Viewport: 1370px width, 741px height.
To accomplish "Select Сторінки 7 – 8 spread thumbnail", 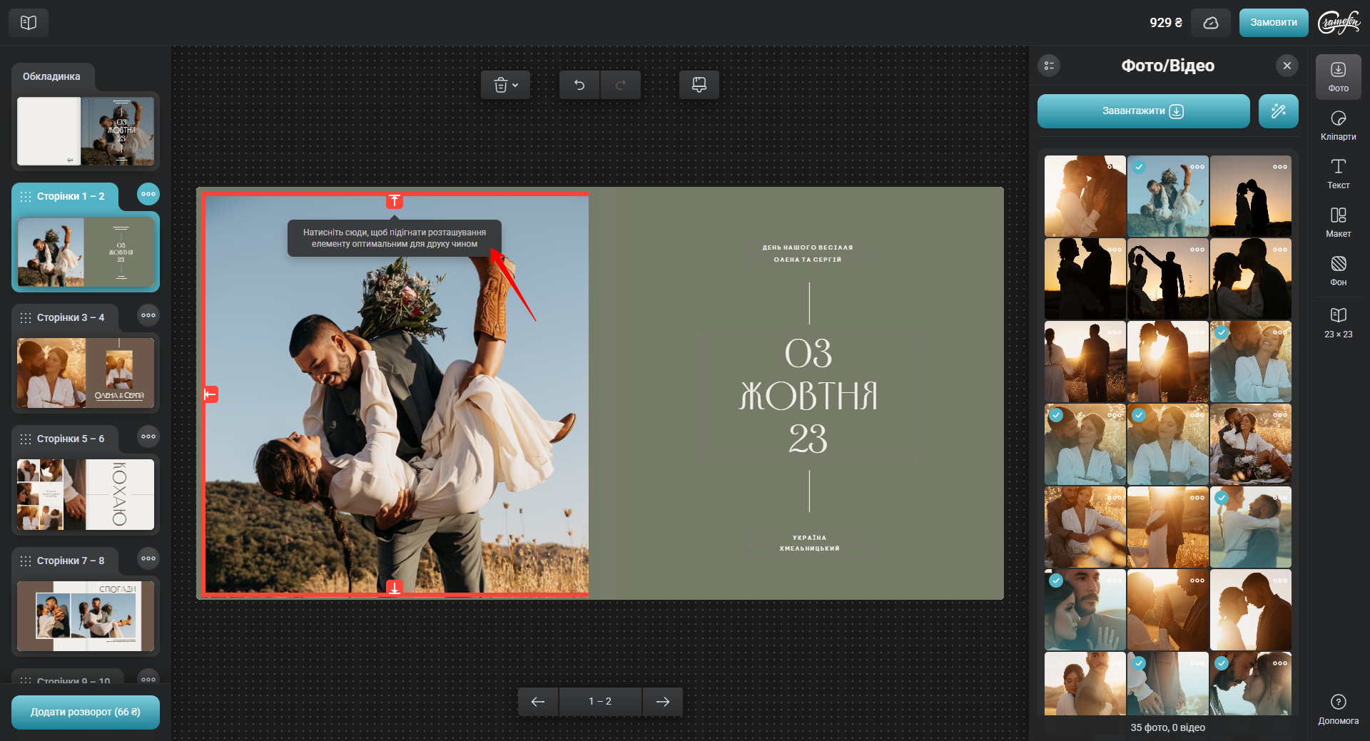I will (86, 615).
